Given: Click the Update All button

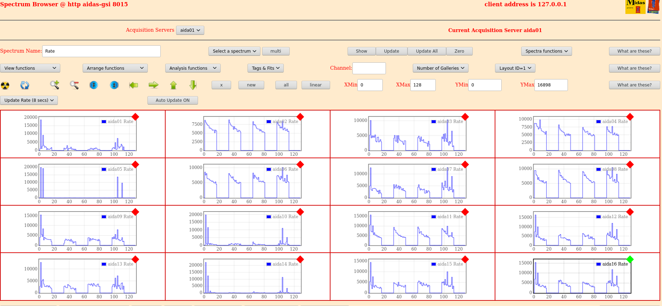Looking at the screenshot, I should (427, 51).
